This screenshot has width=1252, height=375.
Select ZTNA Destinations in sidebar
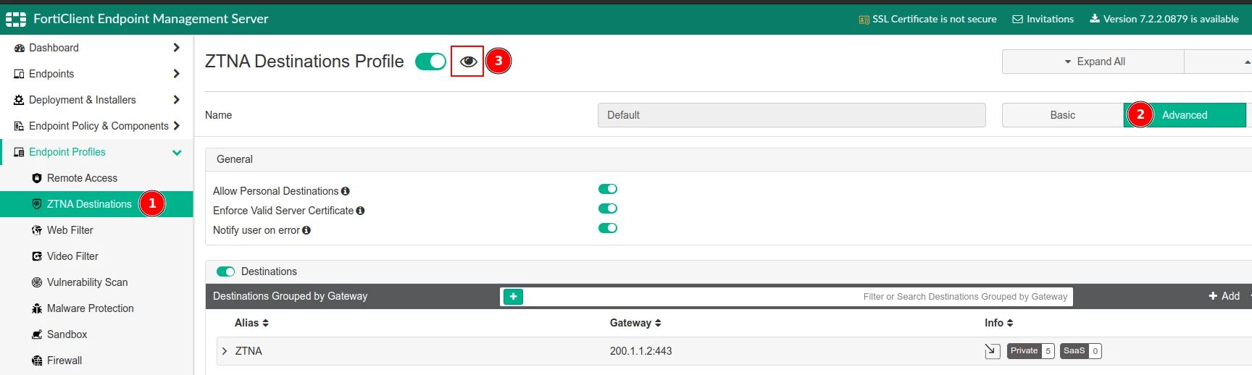[97, 204]
